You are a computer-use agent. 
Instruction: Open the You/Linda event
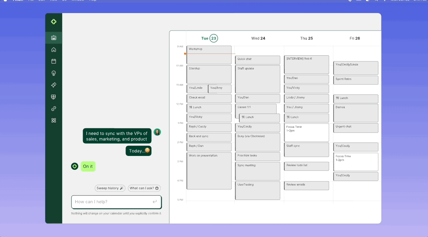pyautogui.click(x=197, y=89)
